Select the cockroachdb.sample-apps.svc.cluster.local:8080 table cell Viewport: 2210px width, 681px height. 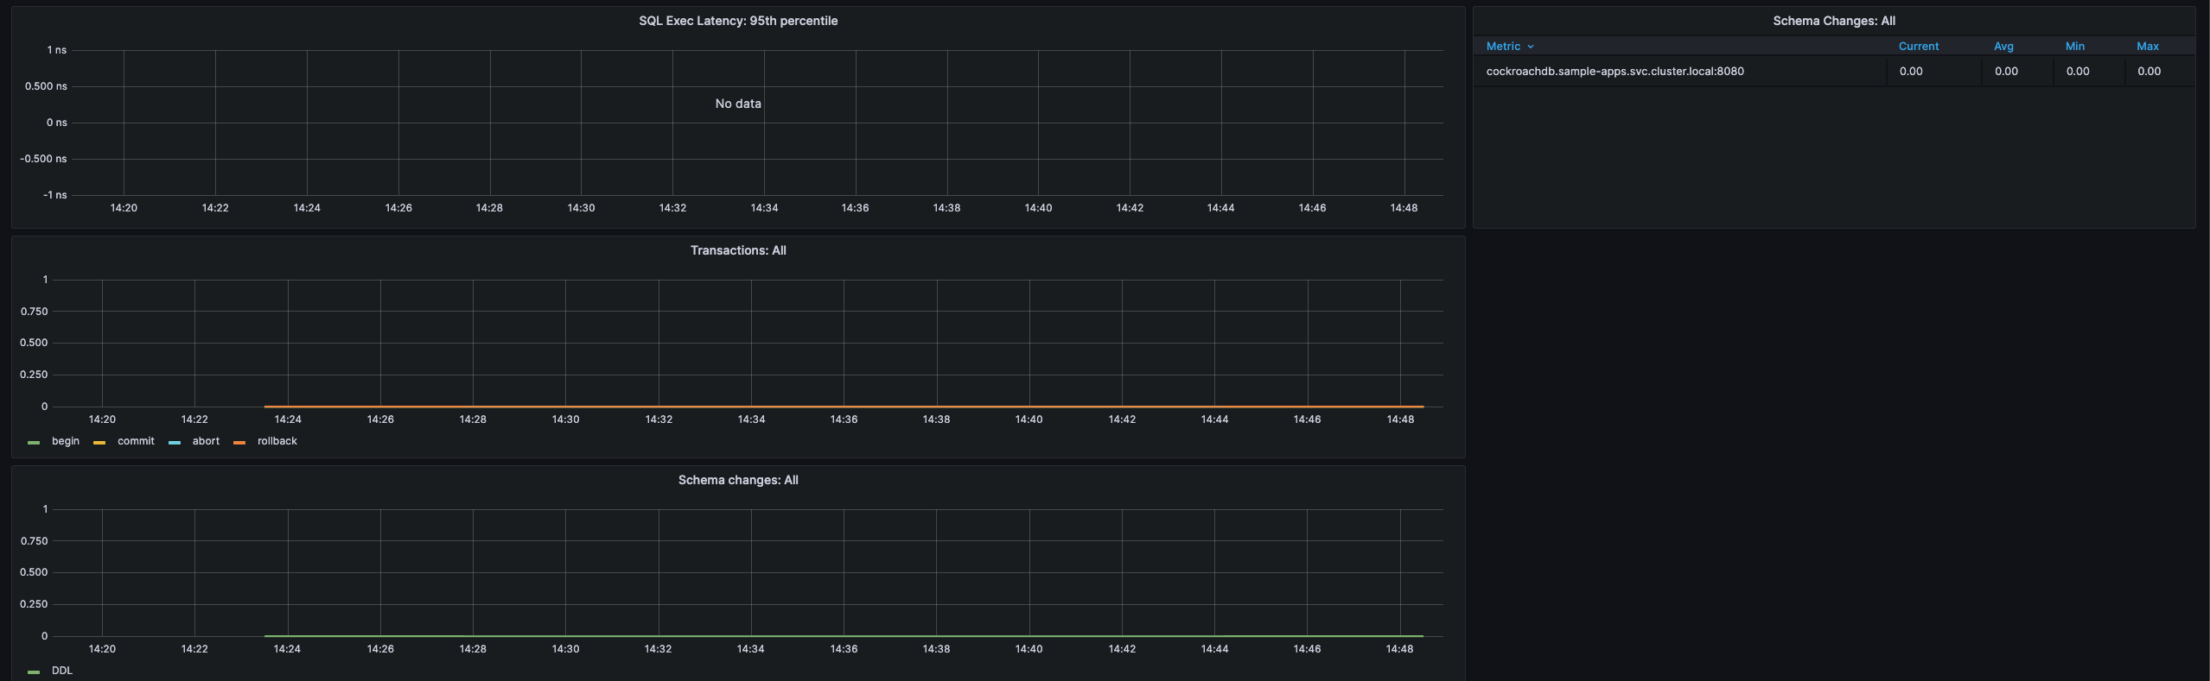1615,72
